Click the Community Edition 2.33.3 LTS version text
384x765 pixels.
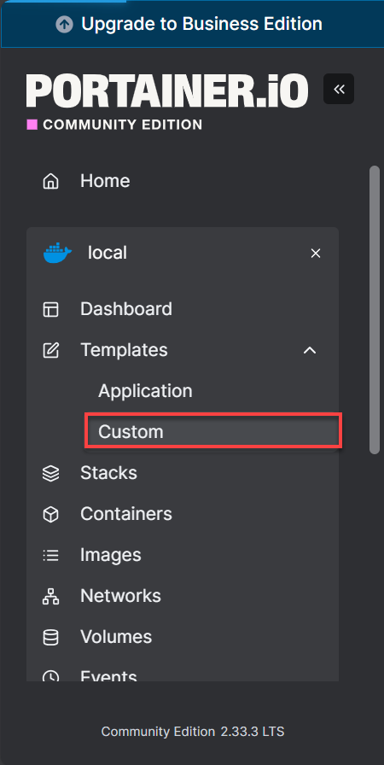193,732
